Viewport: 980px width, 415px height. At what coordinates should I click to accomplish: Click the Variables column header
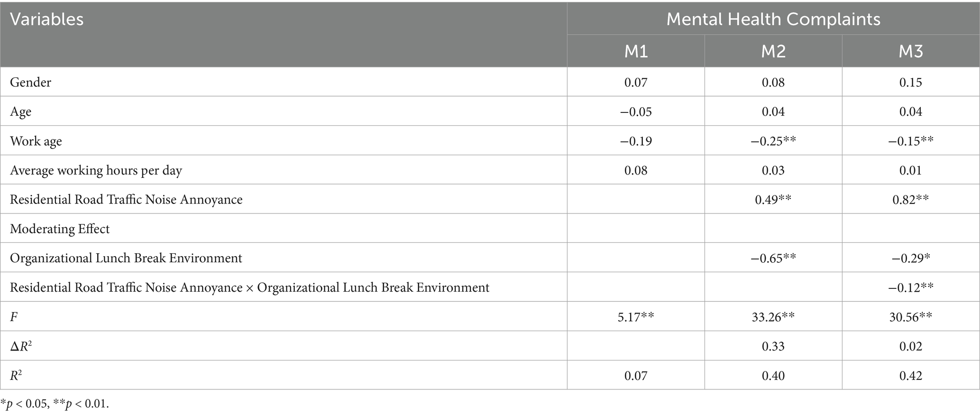(x=46, y=19)
